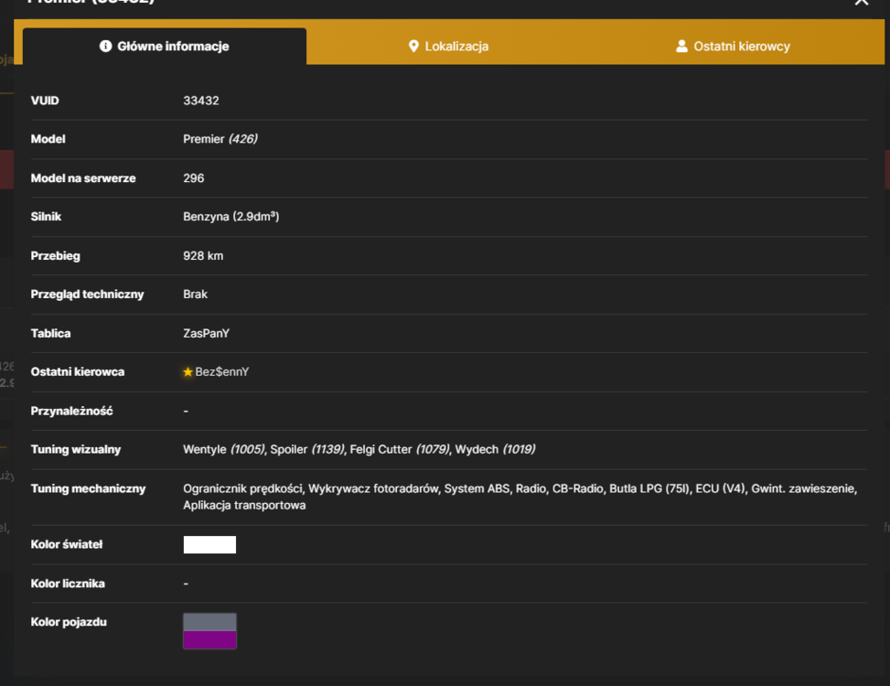The width and height of the screenshot is (890, 686).
Task: Click the info icon on Główne informacje tab
Action: point(105,46)
